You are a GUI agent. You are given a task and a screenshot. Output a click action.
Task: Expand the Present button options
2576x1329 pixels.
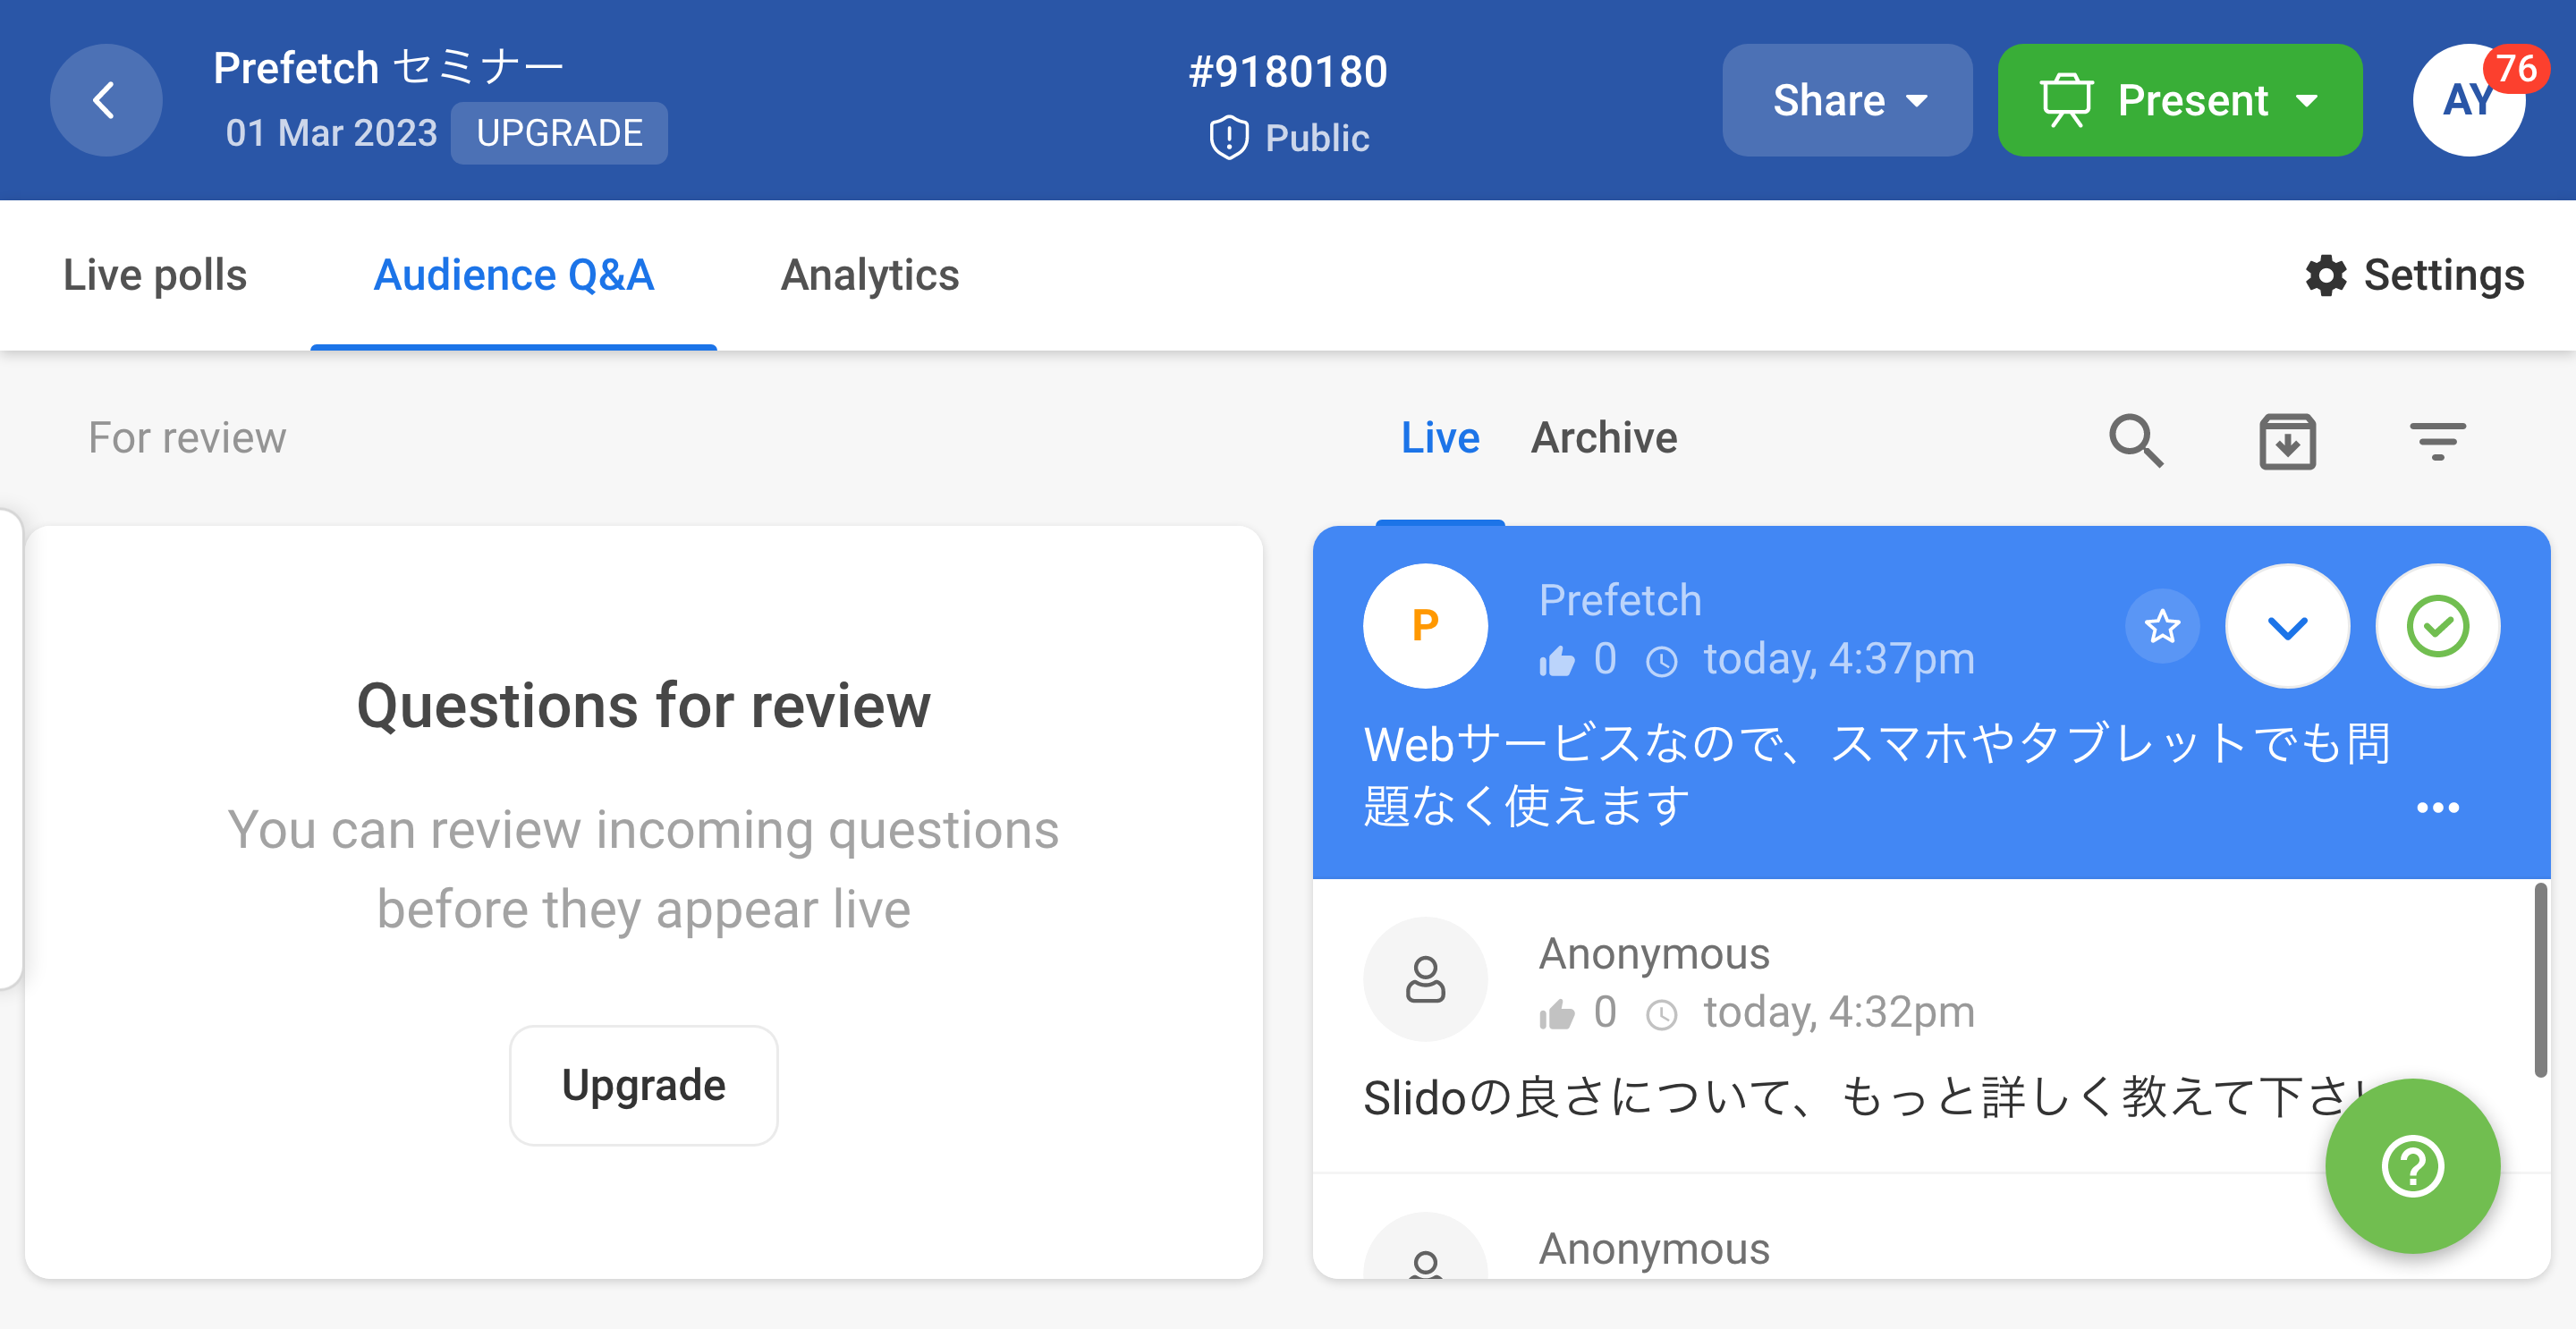tap(2309, 100)
